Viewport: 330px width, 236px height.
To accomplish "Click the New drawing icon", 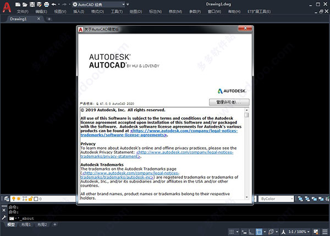I will pyautogui.click(x=18, y=4).
